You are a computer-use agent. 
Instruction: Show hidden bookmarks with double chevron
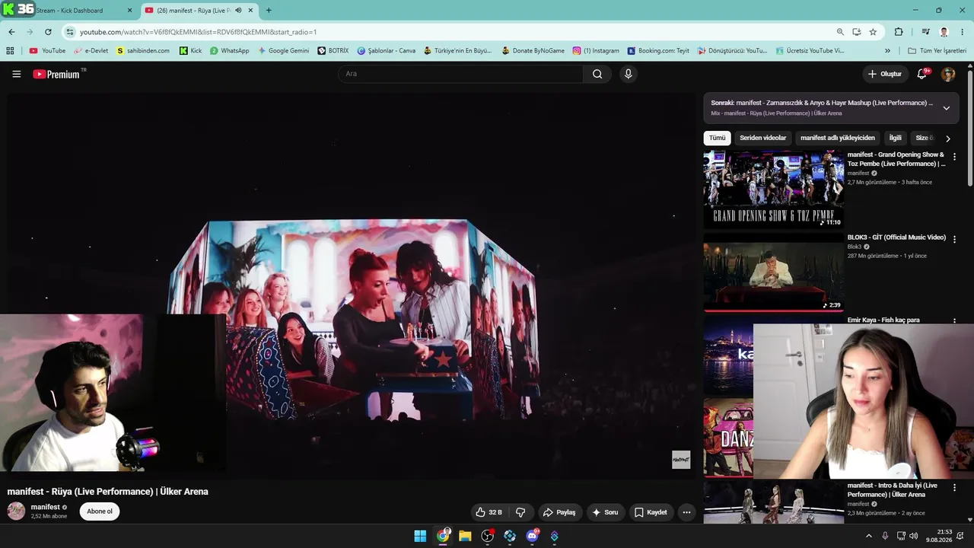click(x=887, y=51)
